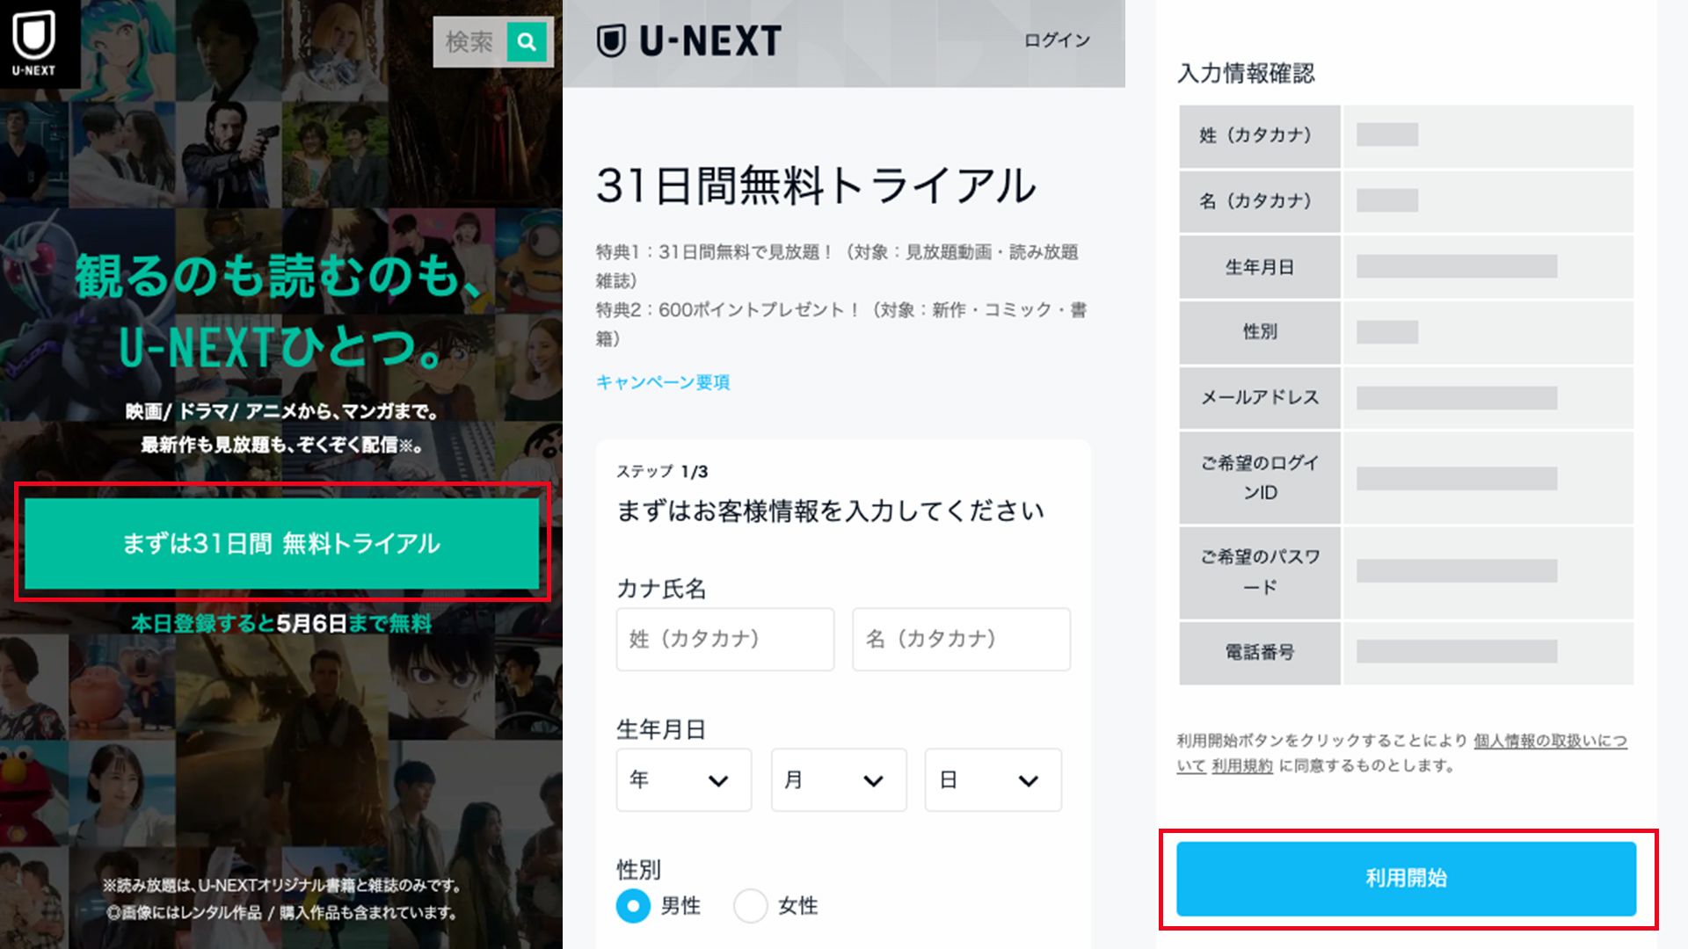Open the ログイン link in the header
Image resolution: width=1688 pixels, height=949 pixels.
pyautogui.click(x=1058, y=40)
